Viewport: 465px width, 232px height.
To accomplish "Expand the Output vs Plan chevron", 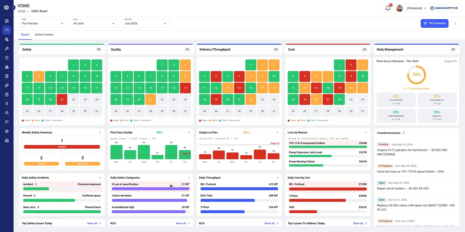I will pyautogui.click(x=277, y=132).
